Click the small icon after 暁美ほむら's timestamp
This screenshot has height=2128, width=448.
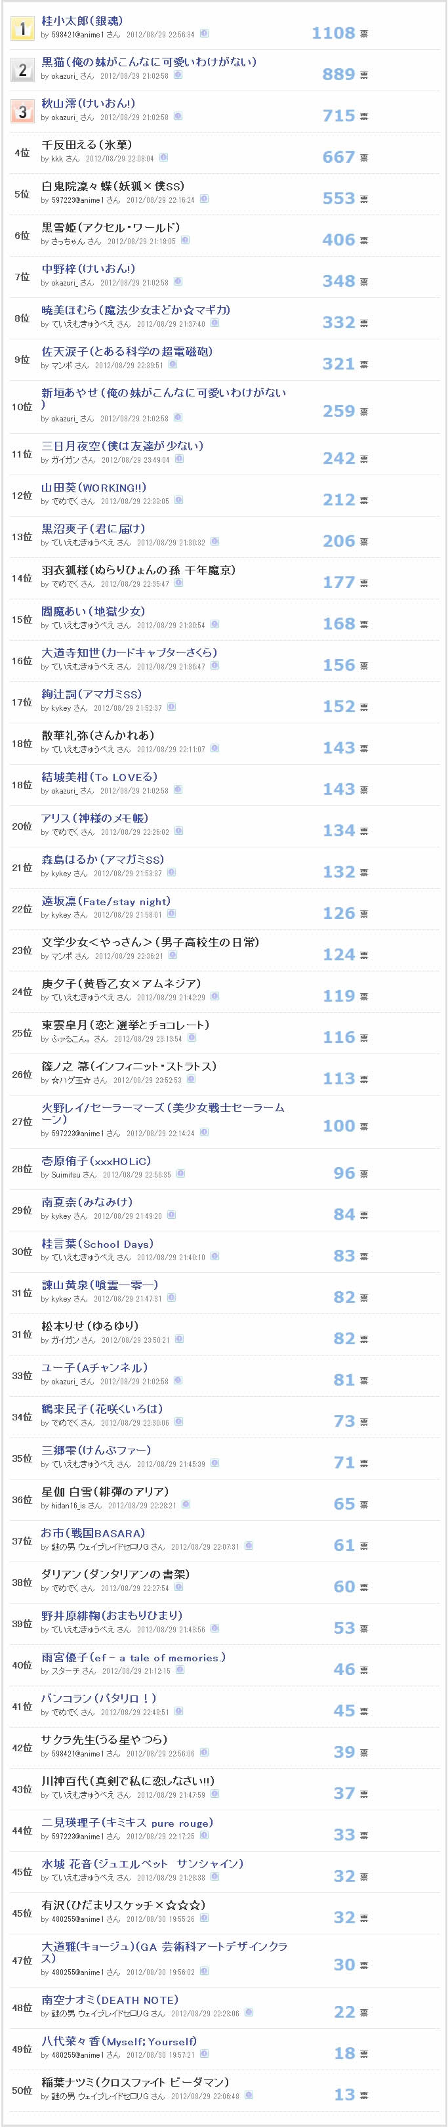coord(215,323)
